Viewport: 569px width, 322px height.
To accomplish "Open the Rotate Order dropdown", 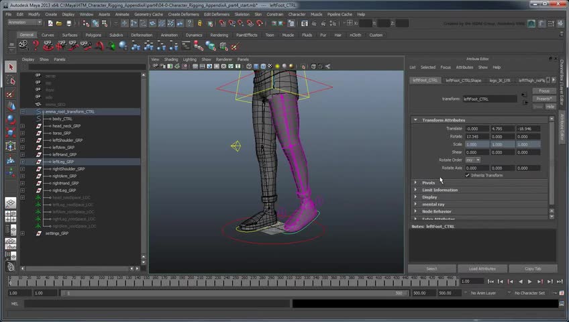I will 473,160.
